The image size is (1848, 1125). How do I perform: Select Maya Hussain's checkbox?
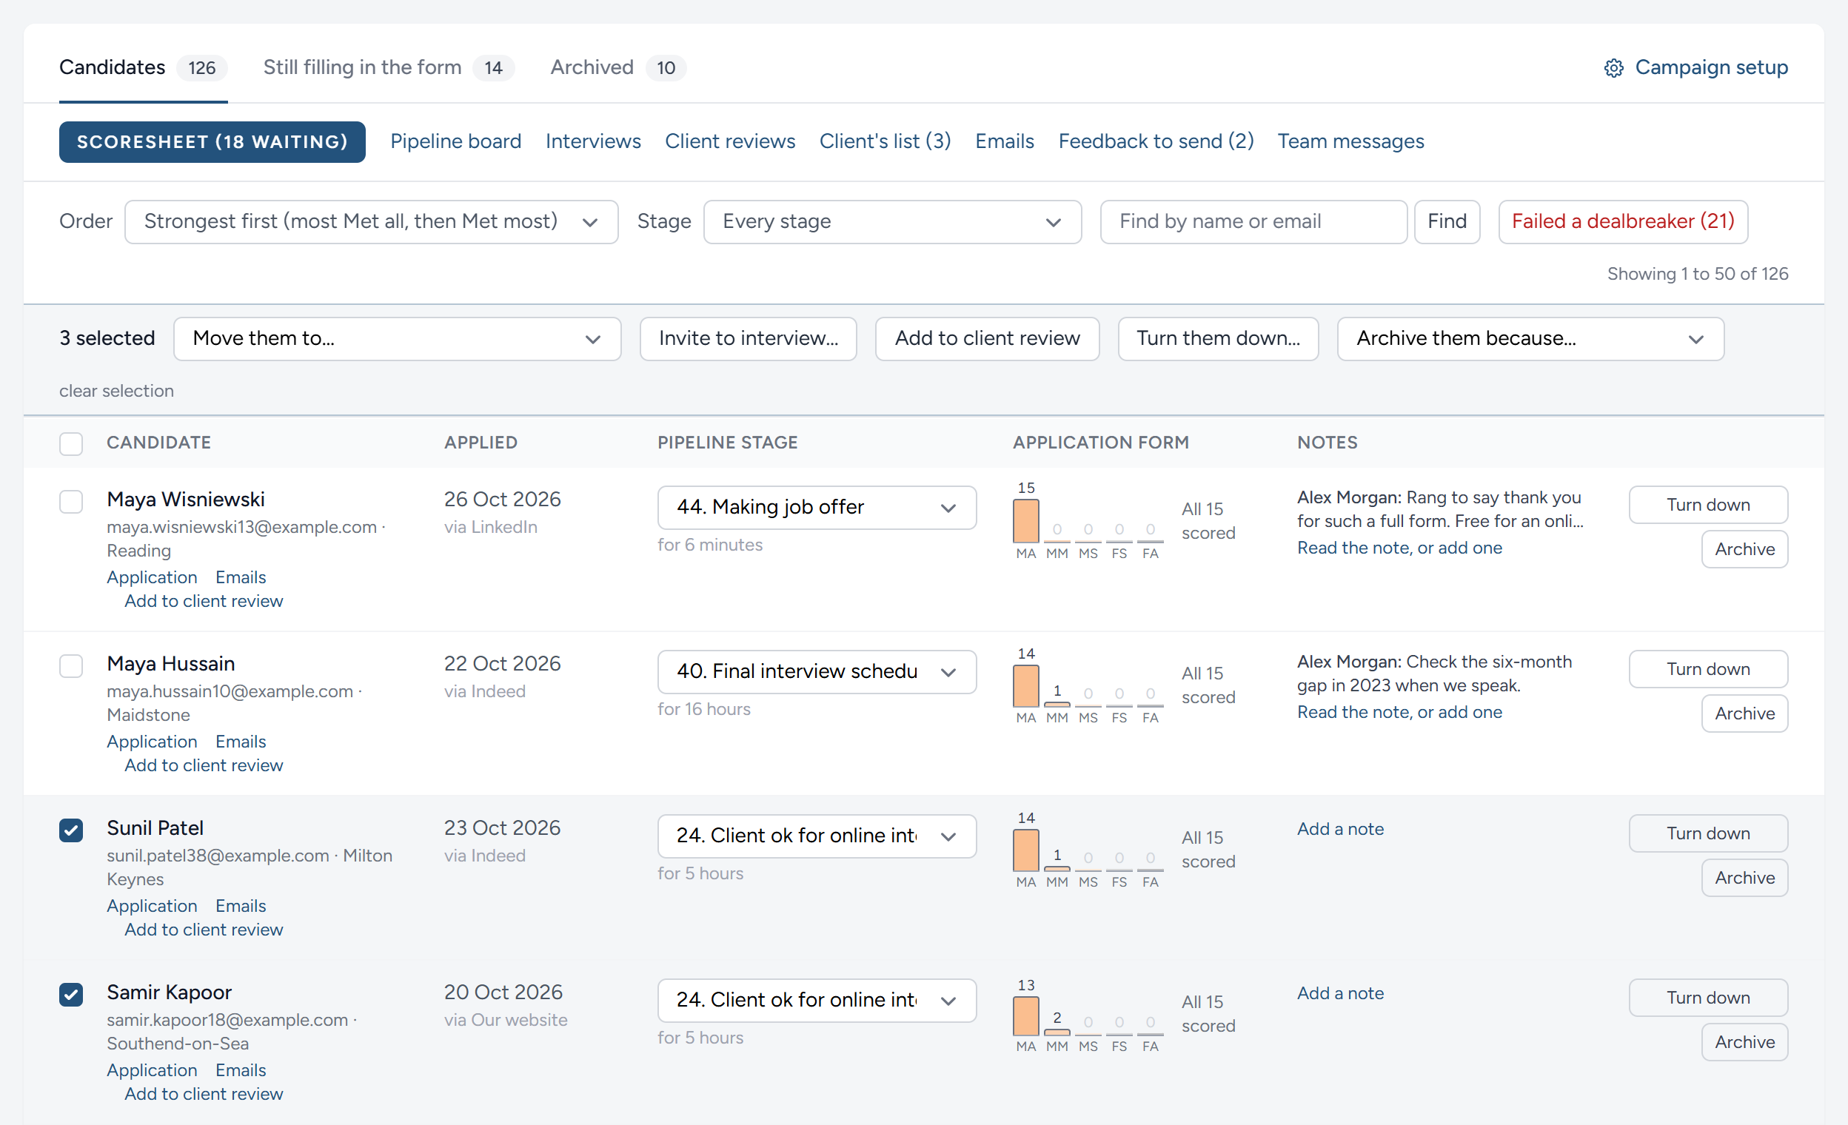(71, 665)
